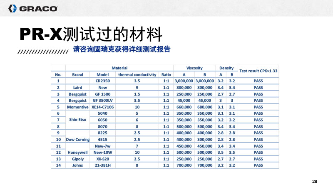Screen dimensions: 333x187
Task: Click viscosity A value 3,000,000
Action: [184, 81]
